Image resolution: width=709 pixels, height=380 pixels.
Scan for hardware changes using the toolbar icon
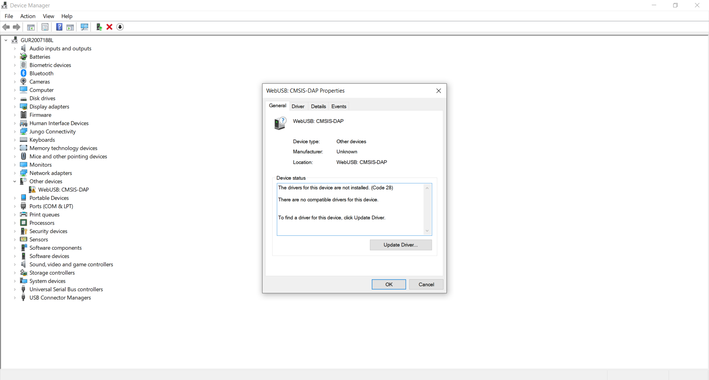pos(85,27)
